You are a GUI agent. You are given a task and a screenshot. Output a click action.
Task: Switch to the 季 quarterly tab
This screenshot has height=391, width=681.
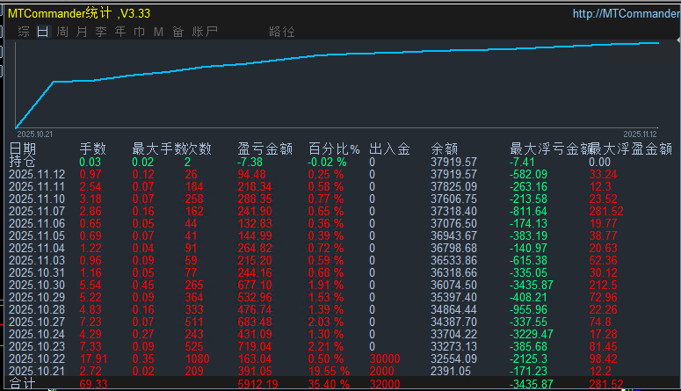tap(101, 32)
